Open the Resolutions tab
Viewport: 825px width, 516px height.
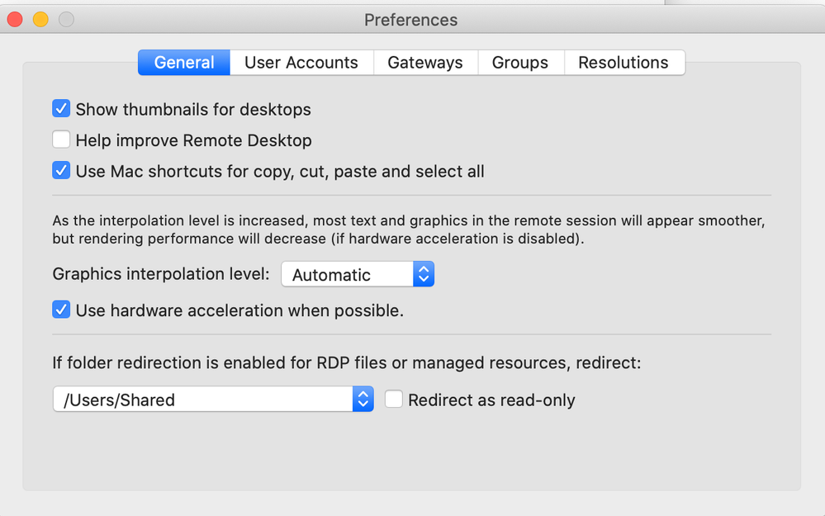623,63
